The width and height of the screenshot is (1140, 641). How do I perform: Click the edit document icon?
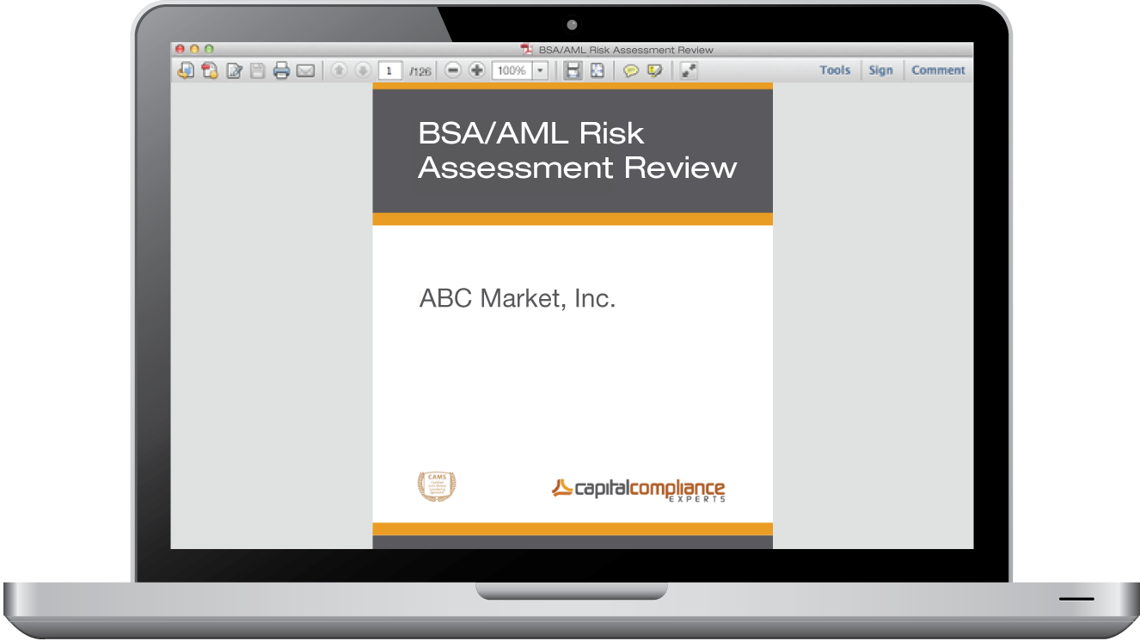point(234,71)
